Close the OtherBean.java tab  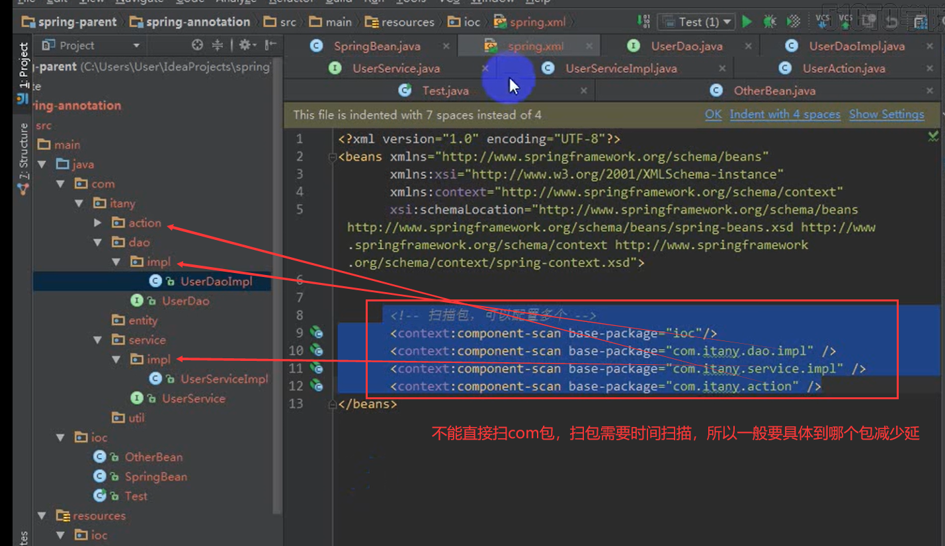[930, 91]
